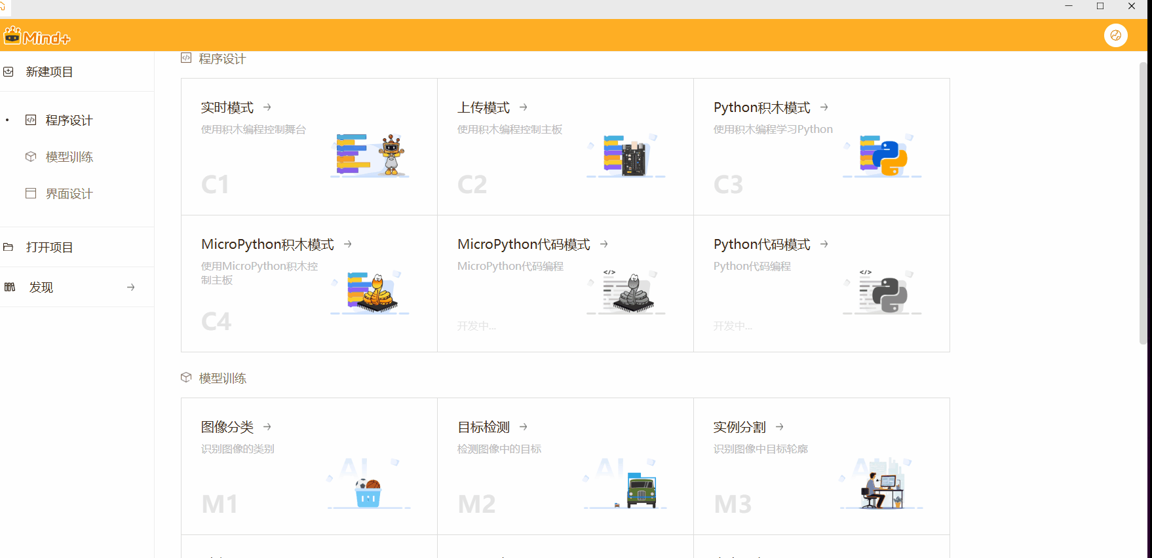The width and height of the screenshot is (1152, 558).
Task: Click the 上传模式 board illustration
Action: coord(626,156)
